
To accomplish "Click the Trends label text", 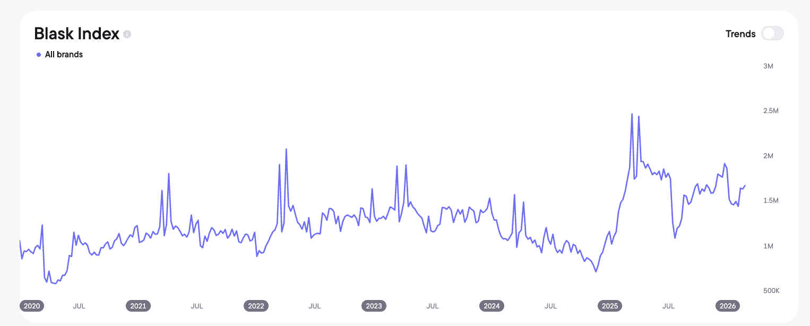I will [x=740, y=34].
